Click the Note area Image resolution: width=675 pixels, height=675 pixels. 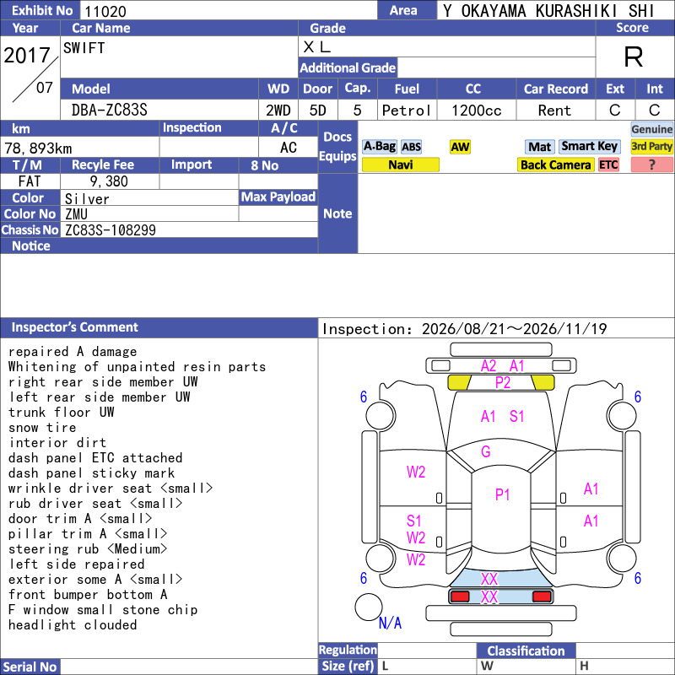point(516,213)
